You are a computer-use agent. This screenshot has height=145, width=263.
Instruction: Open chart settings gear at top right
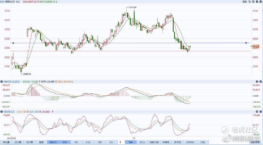pos(261,2)
